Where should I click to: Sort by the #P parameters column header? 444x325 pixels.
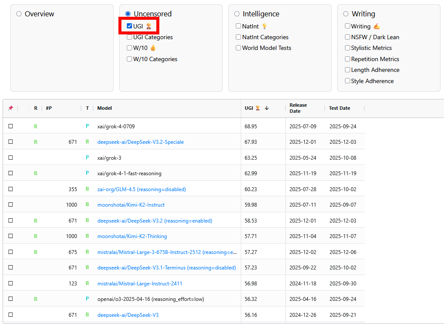pyautogui.click(x=49, y=108)
